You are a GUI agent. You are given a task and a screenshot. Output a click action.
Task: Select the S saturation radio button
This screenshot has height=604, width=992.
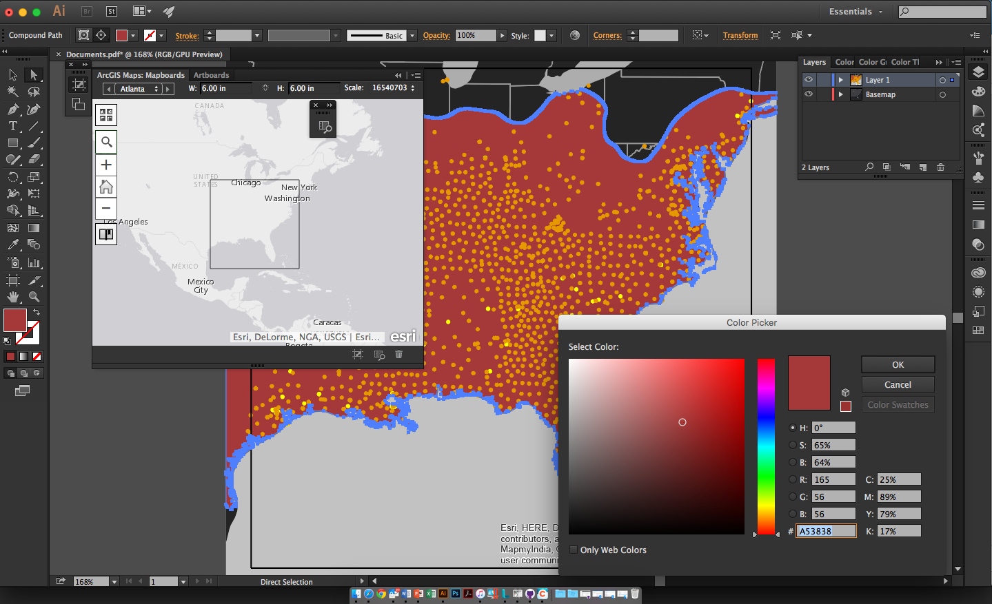coord(793,445)
